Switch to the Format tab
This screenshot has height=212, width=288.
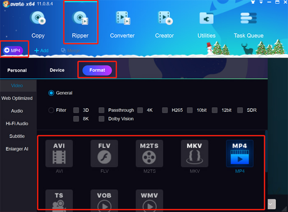pyautogui.click(x=97, y=70)
